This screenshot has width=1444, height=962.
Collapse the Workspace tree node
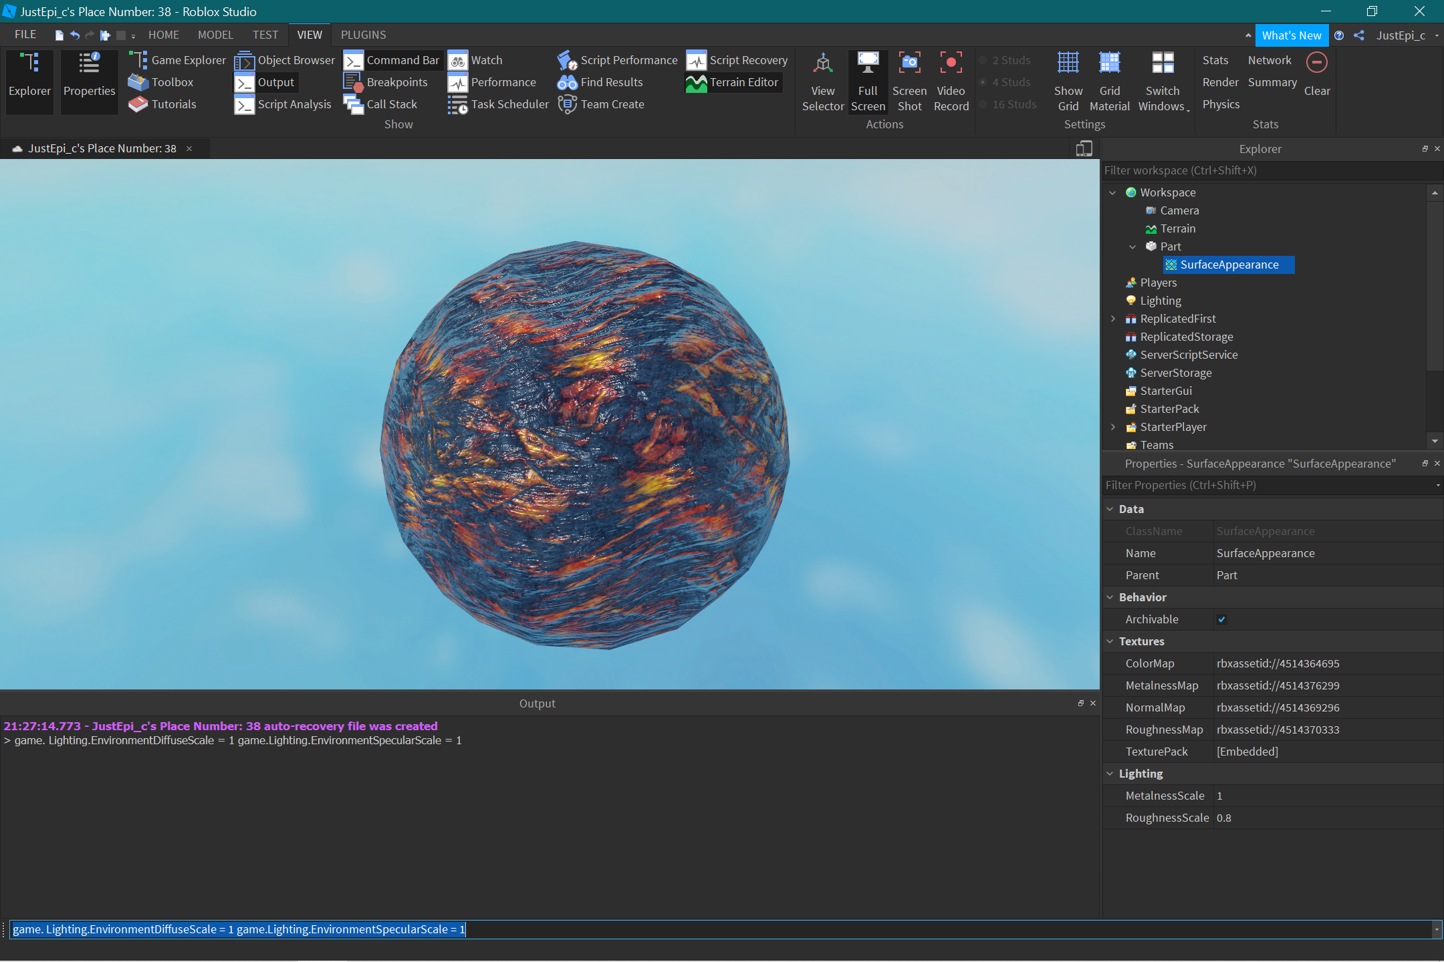click(1112, 192)
